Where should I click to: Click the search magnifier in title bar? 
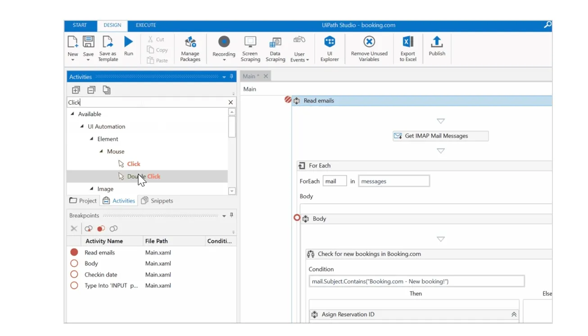[x=547, y=25]
